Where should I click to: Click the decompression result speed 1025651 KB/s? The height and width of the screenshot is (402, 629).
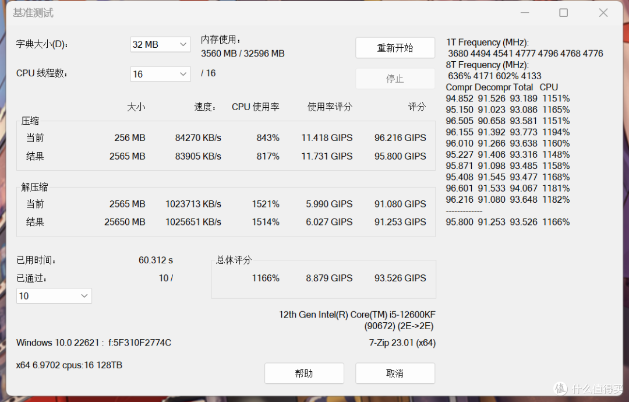point(193,222)
